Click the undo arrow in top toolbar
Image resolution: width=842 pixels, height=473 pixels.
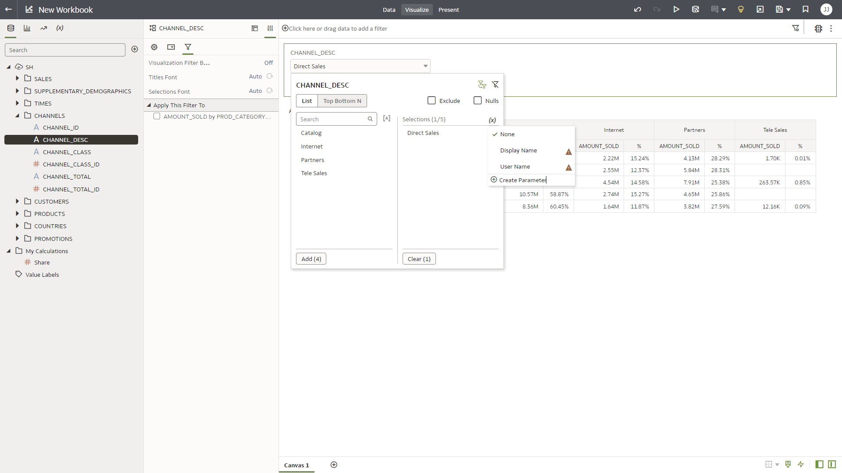coord(637,10)
